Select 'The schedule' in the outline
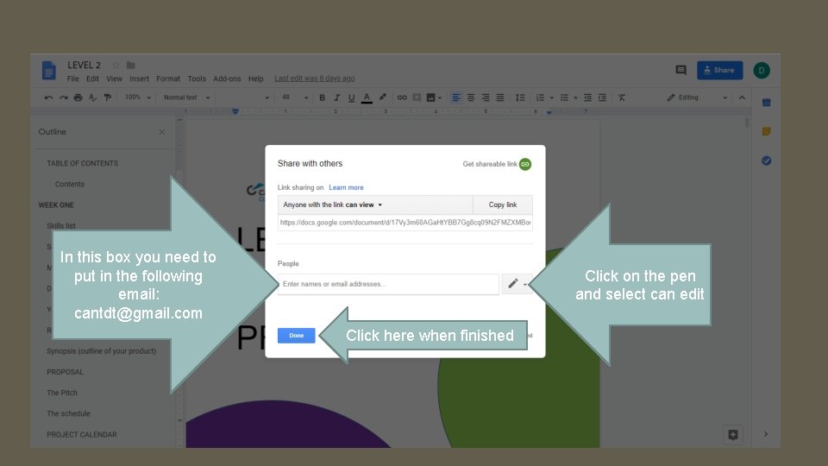828x466 pixels. (68, 413)
